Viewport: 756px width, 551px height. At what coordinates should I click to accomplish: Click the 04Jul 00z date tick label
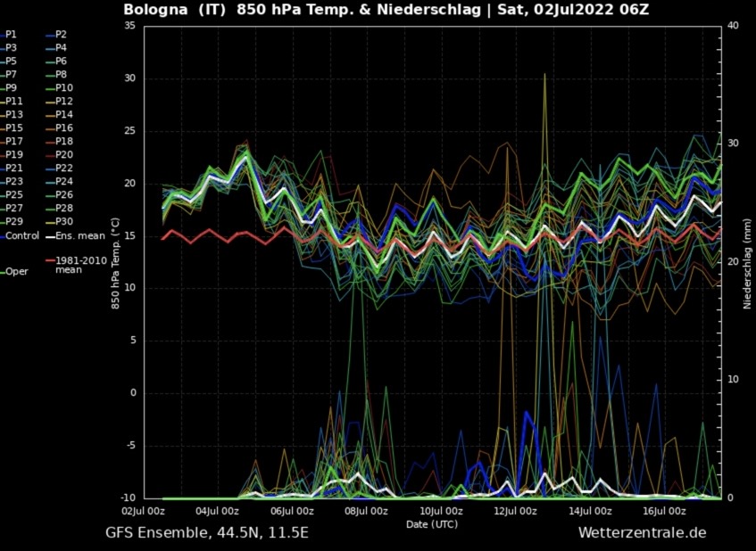coord(219,511)
